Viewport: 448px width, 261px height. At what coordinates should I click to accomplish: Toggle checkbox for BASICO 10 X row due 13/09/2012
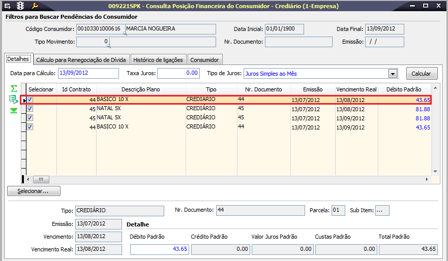(30, 127)
